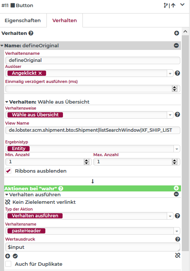The width and height of the screenshot is (190, 271).
Task: Click the View Name input field
Action: pos(93,130)
